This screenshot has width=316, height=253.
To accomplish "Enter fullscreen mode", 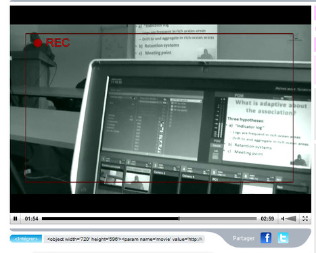I will [305, 218].
